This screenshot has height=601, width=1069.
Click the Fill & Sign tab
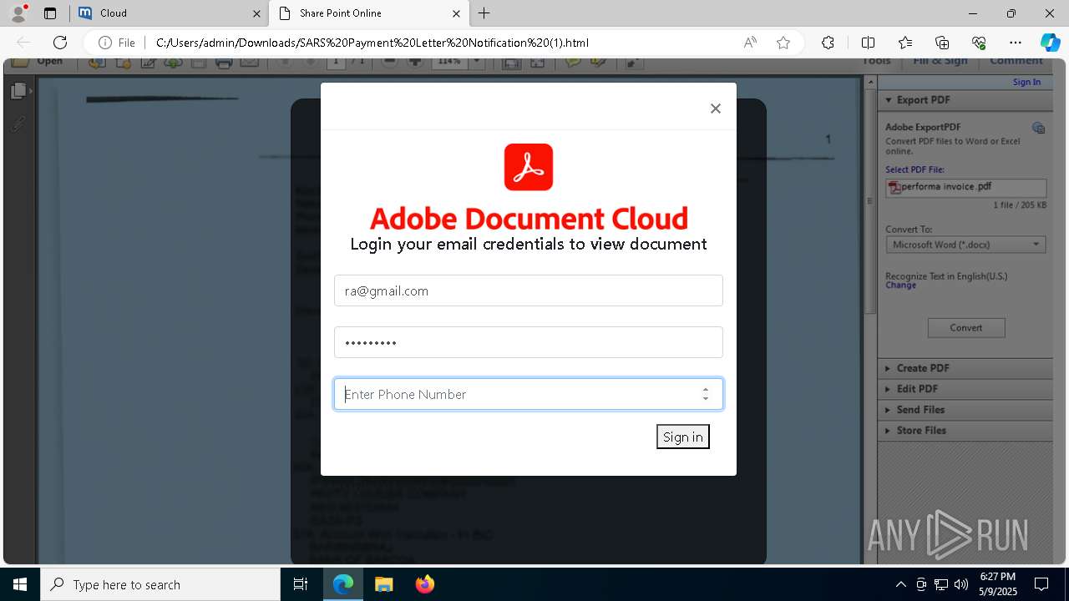click(x=940, y=62)
